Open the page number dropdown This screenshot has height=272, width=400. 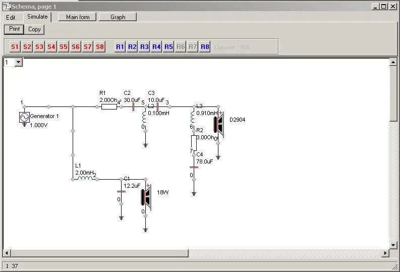pos(18,62)
